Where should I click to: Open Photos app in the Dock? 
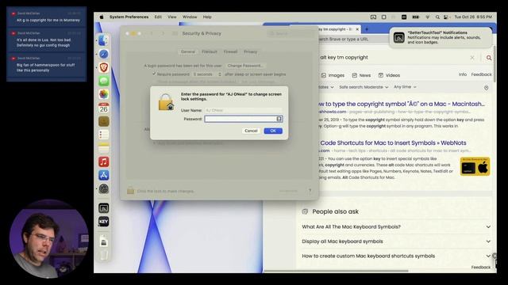pyautogui.click(x=104, y=94)
